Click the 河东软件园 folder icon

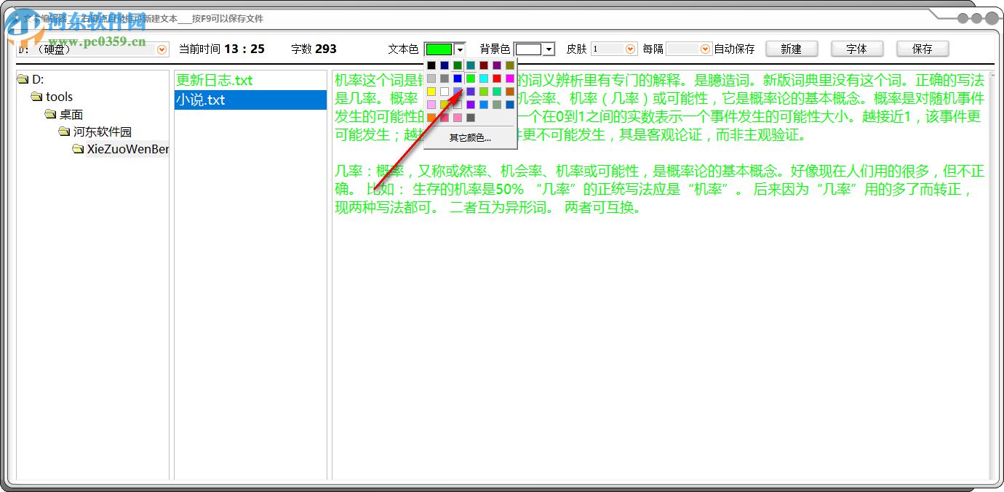[64, 132]
